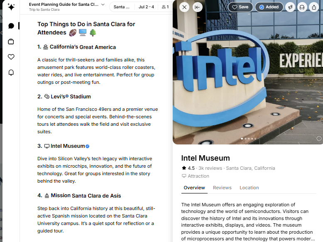The width and height of the screenshot is (323, 242).
Task: Open the map route icon on the photo
Action: [x=290, y=7]
